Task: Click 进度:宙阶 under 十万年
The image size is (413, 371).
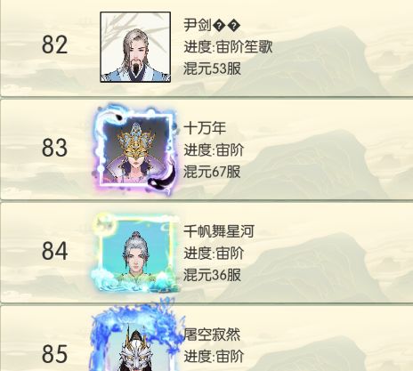Action: (x=214, y=149)
